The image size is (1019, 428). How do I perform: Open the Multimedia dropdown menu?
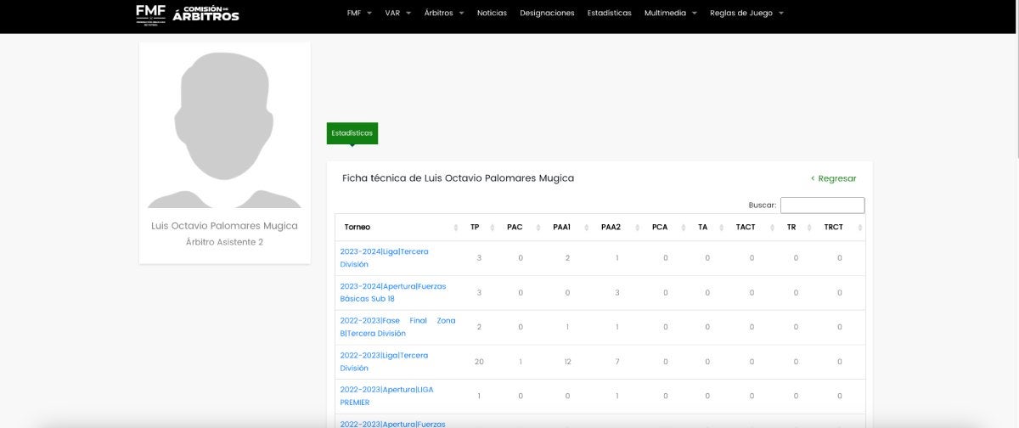tap(670, 14)
